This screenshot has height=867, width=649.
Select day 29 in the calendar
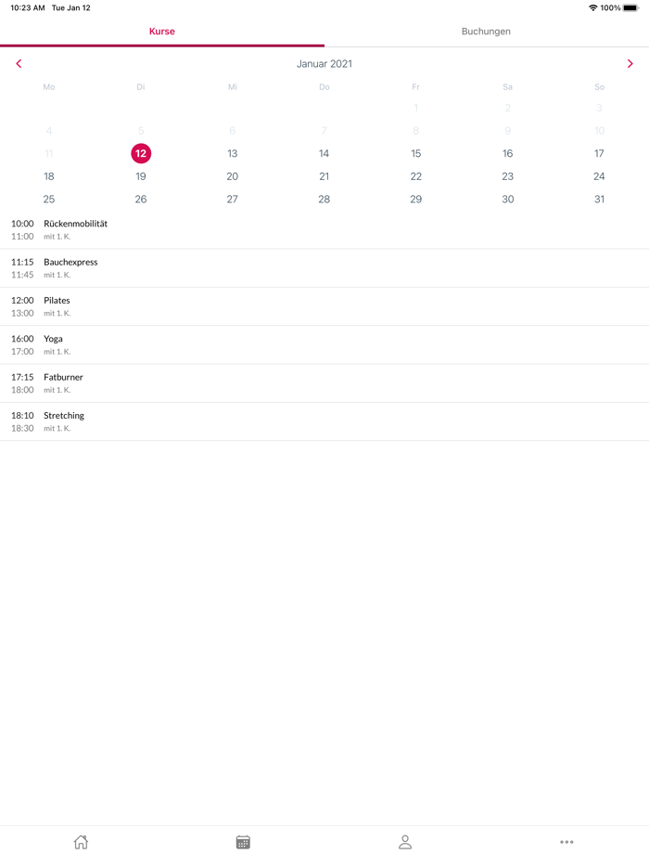coord(416,199)
